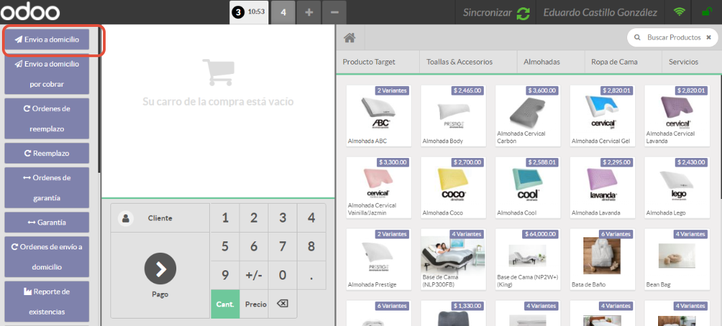Focus the Buscar Productos search field
The width and height of the screenshot is (722, 326).
tap(673, 38)
